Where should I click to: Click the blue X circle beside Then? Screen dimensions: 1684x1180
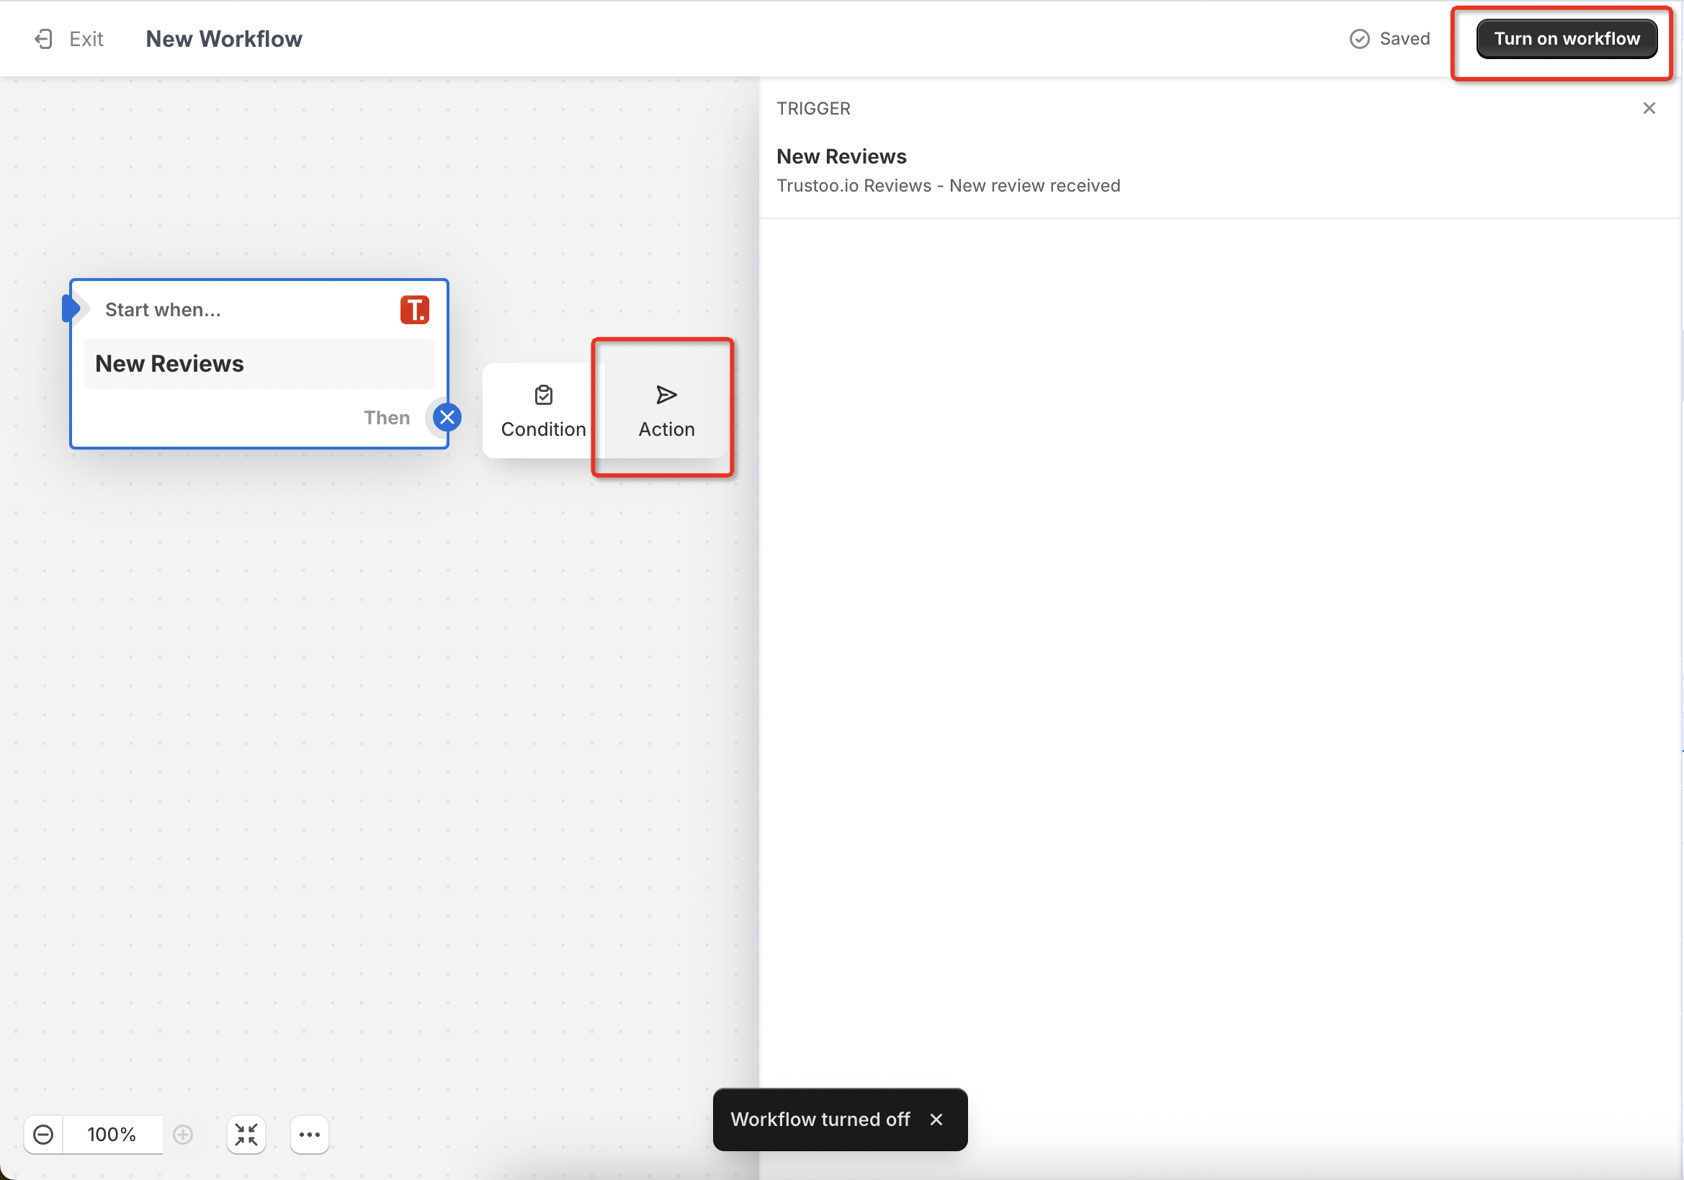447,417
